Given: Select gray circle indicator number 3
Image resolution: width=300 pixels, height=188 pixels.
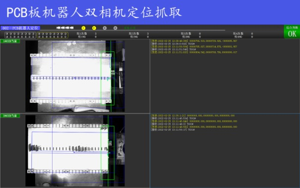Looking at the screenshot, I should click(105, 28).
